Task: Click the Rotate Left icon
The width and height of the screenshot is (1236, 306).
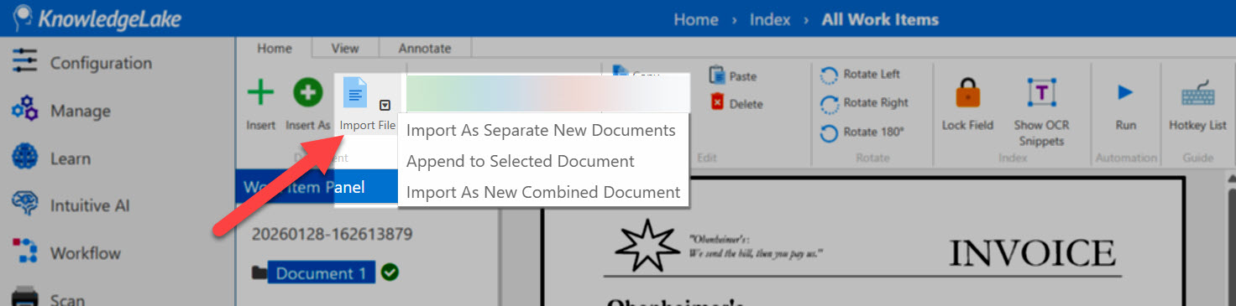Action: pos(829,75)
